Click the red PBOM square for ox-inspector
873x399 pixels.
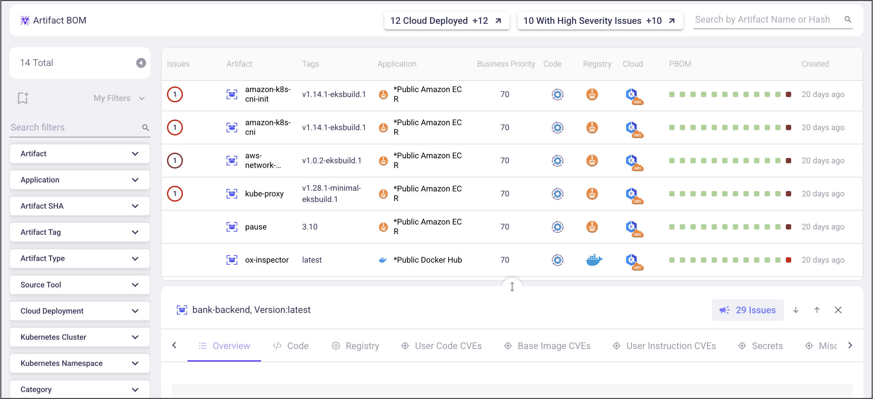pyautogui.click(x=789, y=260)
